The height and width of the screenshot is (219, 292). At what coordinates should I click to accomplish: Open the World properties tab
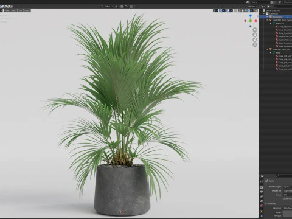tap(262, 206)
